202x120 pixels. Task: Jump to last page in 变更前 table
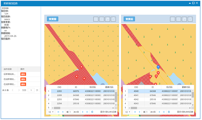[x=87, y=112]
